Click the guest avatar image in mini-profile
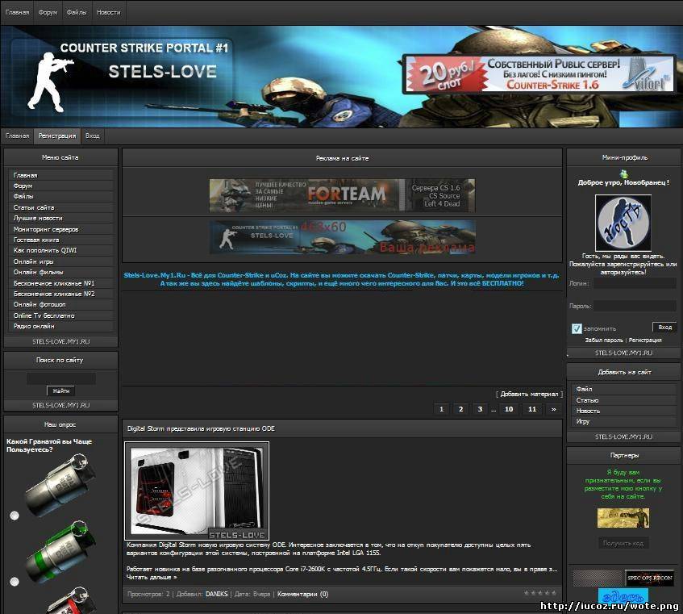This screenshot has height=614, width=683. point(623,222)
